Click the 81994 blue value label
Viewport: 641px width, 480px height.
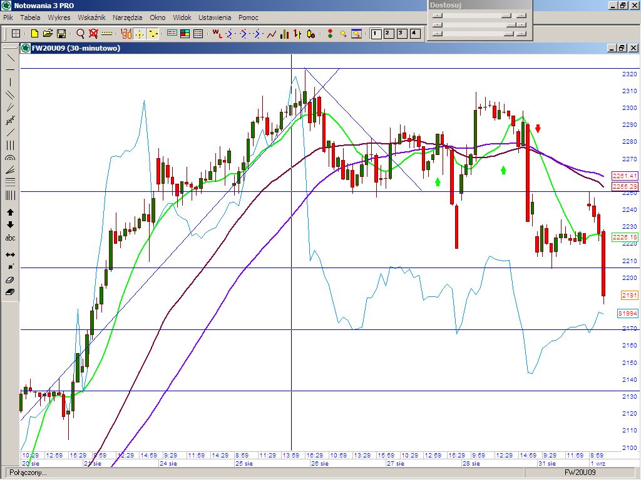pos(627,313)
